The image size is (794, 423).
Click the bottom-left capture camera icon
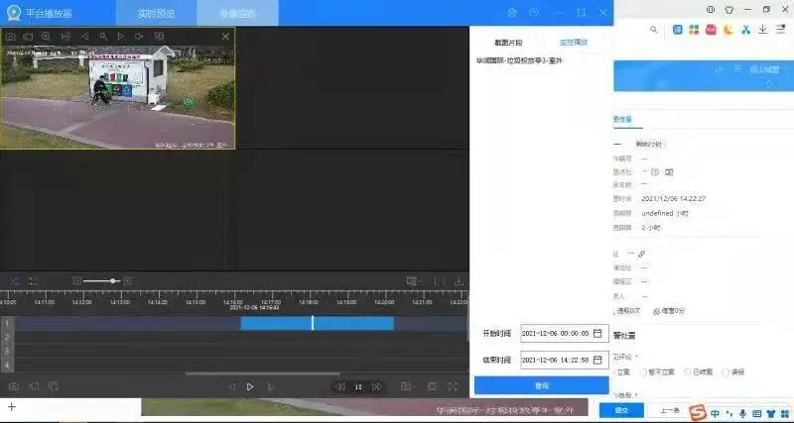[14, 386]
